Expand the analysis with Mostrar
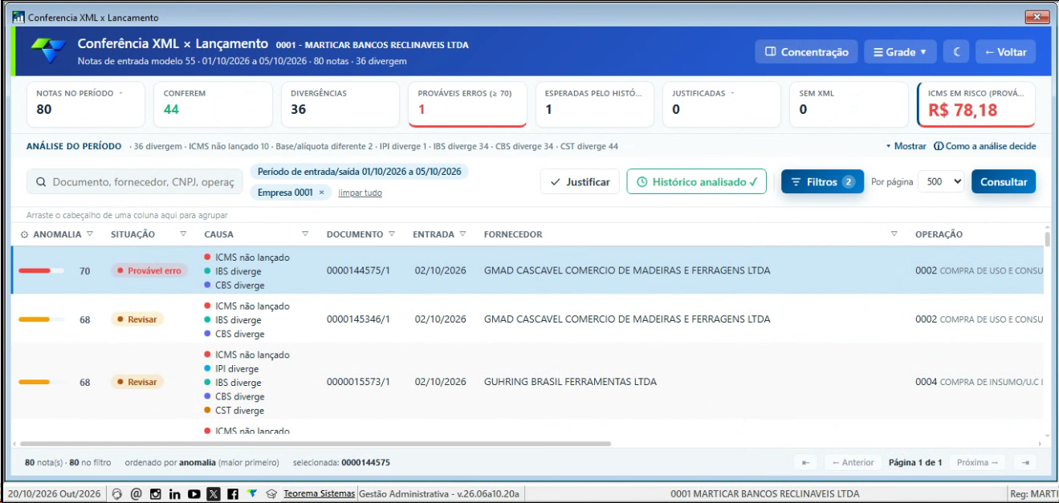 click(x=906, y=146)
